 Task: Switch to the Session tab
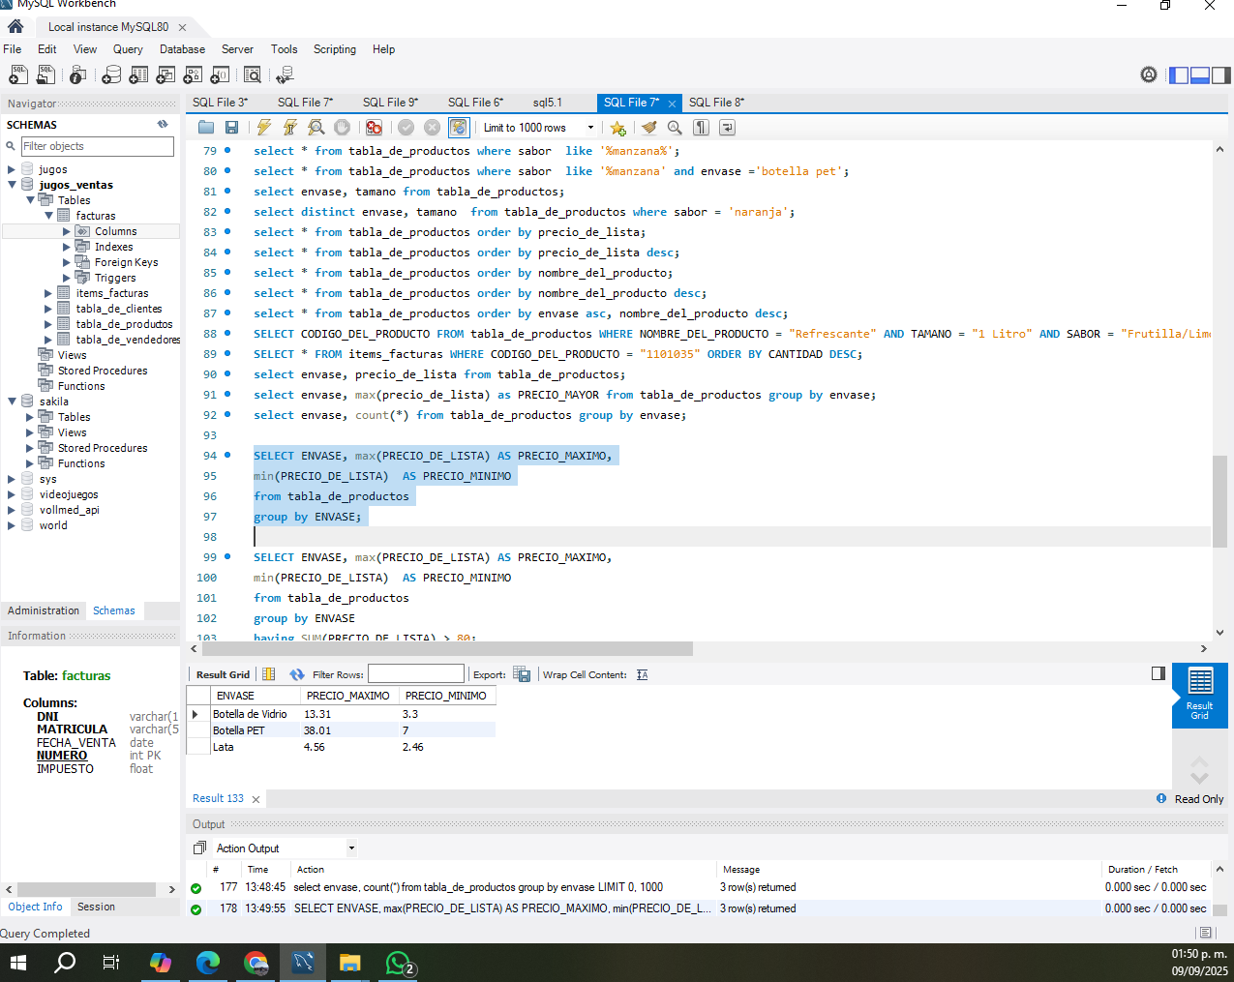coord(96,907)
